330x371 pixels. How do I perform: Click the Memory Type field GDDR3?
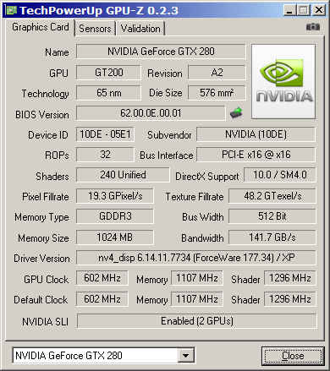pos(115,216)
